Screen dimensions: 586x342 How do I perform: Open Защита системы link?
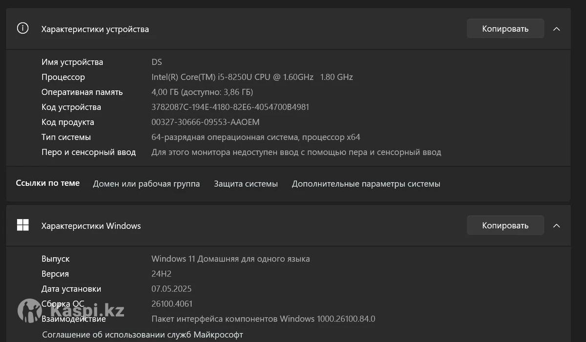click(246, 184)
